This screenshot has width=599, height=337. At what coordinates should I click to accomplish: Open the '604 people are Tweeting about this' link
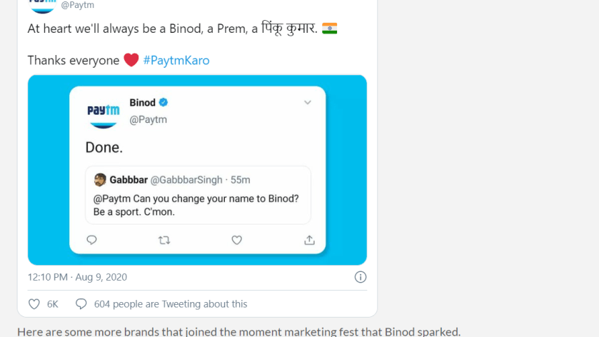point(171,304)
